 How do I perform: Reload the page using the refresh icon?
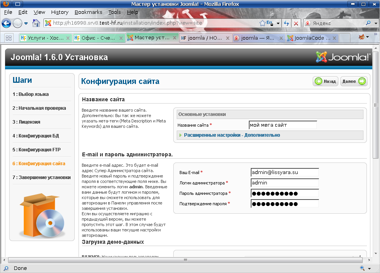point(287,23)
